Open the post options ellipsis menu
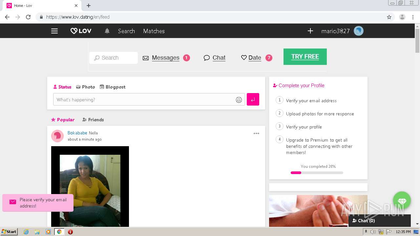 (x=256, y=133)
